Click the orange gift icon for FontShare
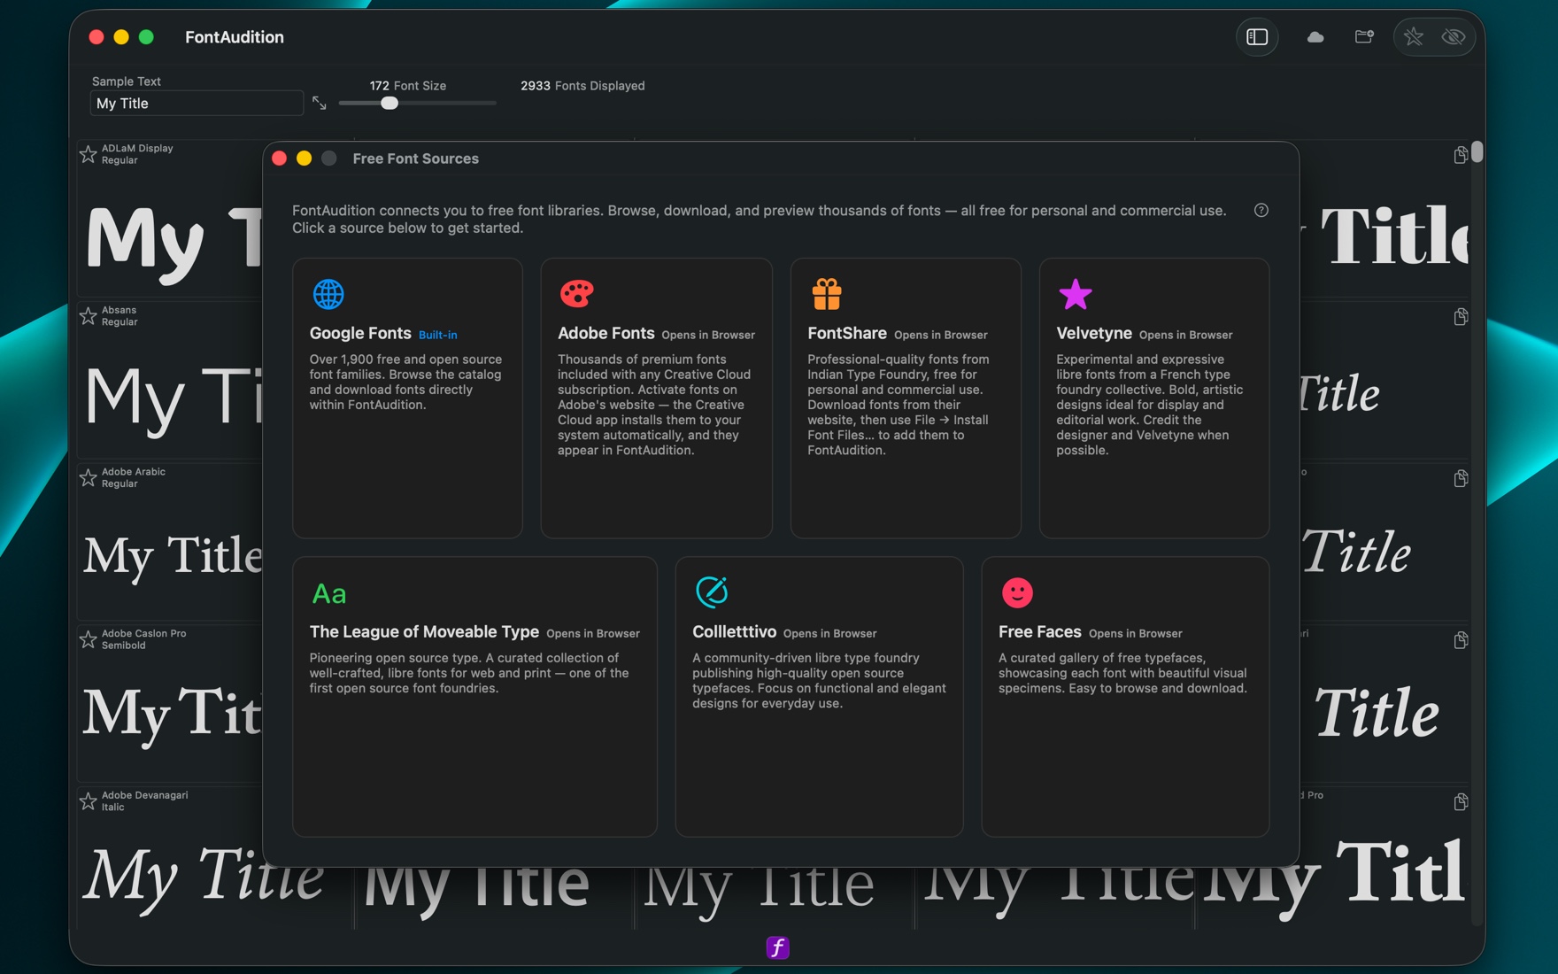The width and height of the screenshot is (1558, 974). click(x=827, y=294)
